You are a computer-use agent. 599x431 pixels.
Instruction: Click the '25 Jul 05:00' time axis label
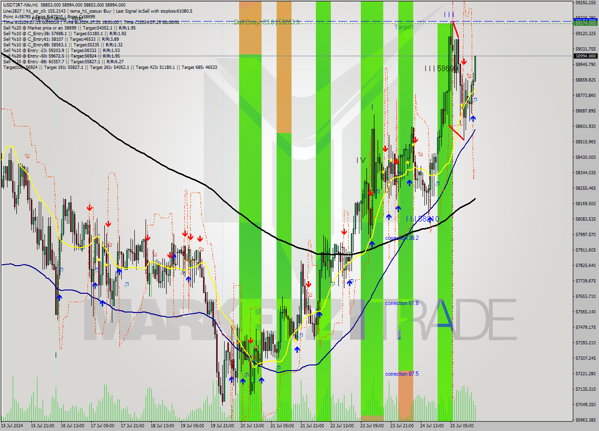[462, 426]
